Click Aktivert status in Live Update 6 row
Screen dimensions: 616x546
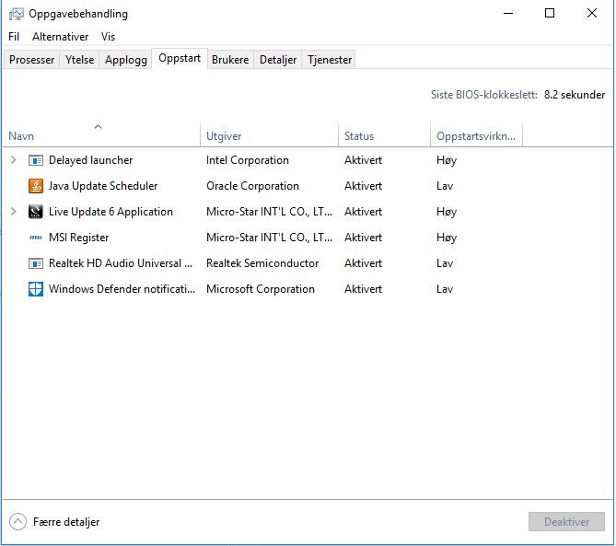point(363,212)
